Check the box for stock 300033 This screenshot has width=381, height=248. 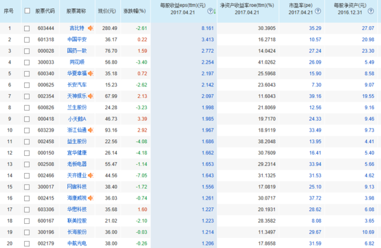tap(27, 62)
